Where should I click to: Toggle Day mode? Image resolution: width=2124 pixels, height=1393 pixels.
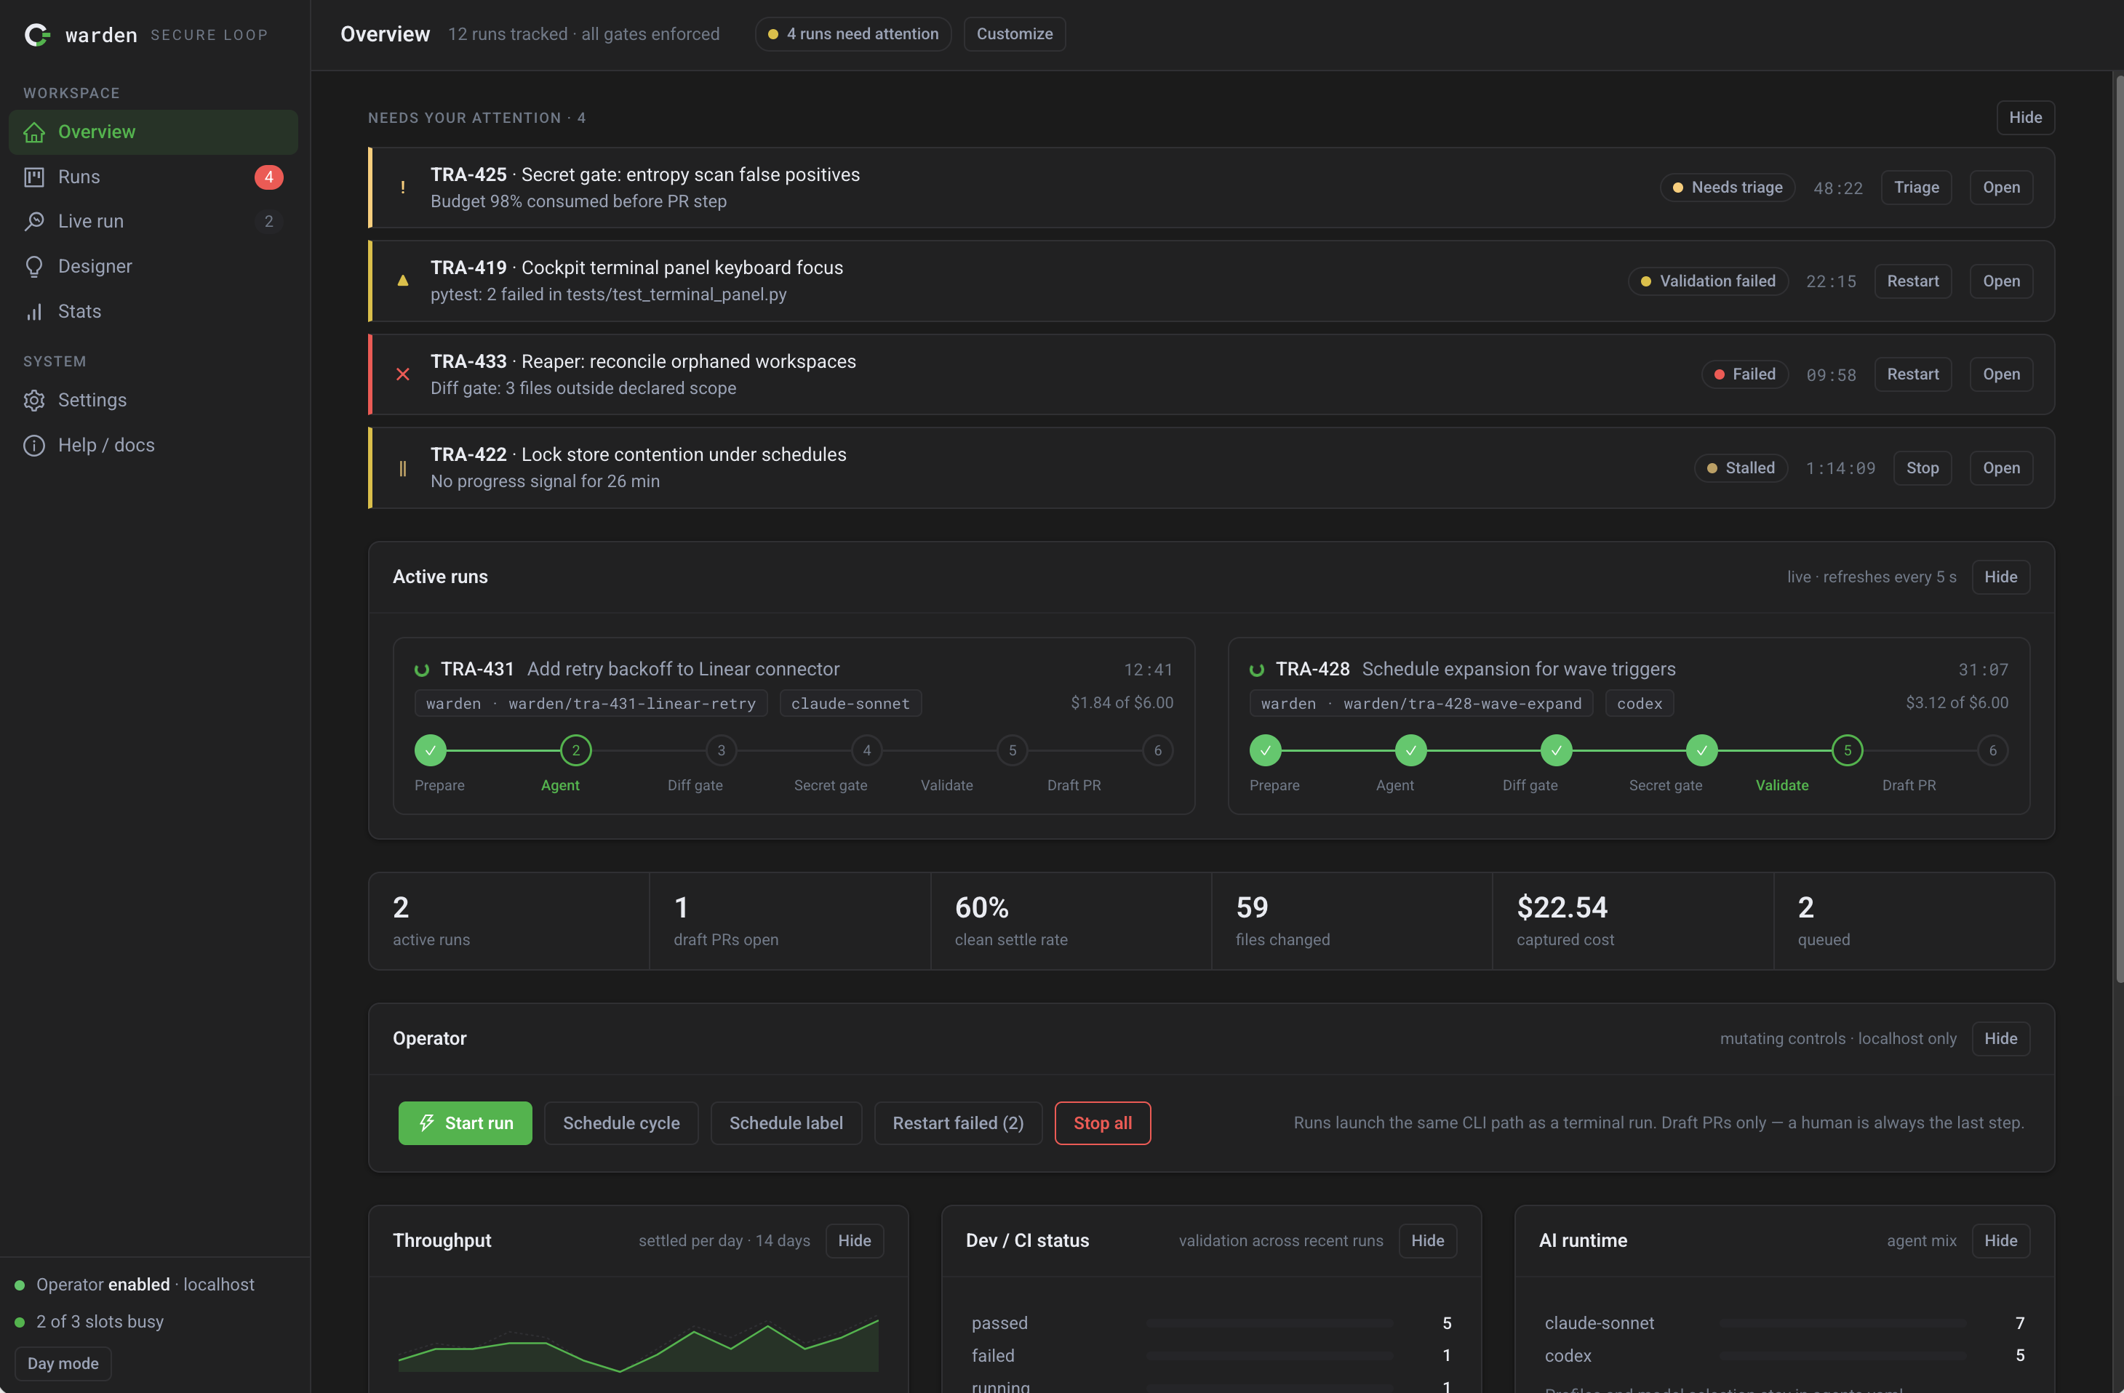click(63, 1364)
